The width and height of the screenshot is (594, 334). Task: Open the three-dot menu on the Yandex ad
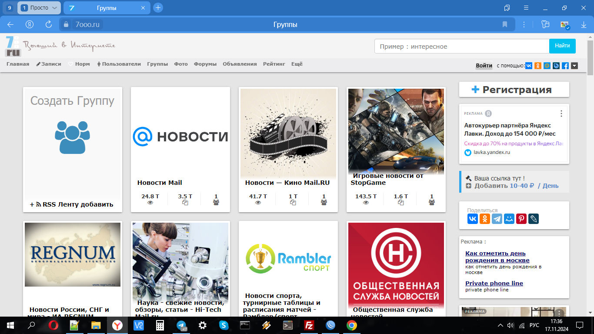point(561,114)
